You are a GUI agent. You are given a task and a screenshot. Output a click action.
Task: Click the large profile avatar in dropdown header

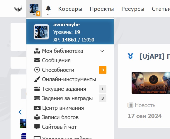coord(41,32)
